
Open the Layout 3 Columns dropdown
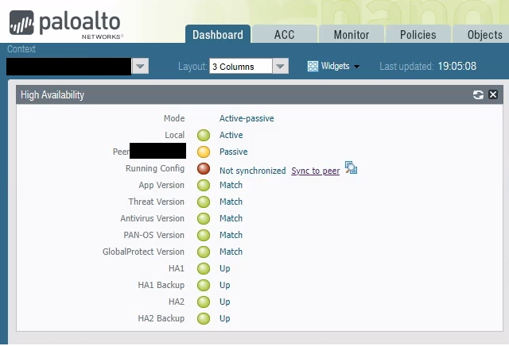click(280, 67)
